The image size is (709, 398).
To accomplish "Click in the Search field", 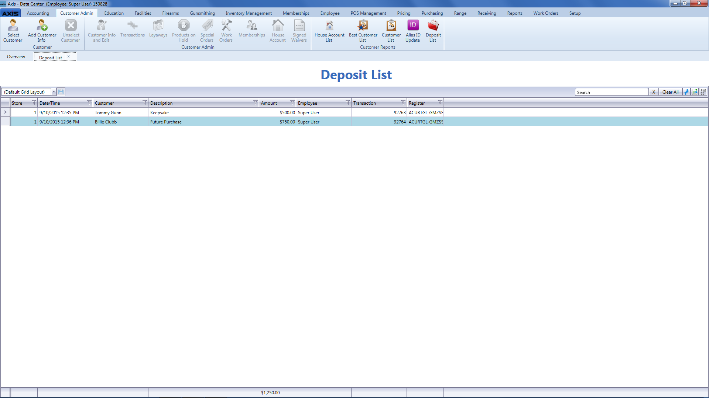I will 612,92.
